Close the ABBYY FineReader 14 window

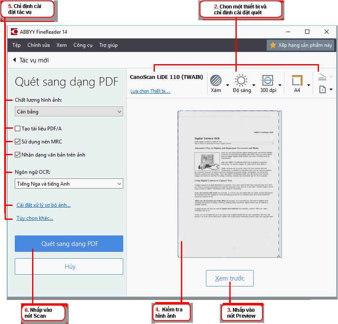pos(327,32)
